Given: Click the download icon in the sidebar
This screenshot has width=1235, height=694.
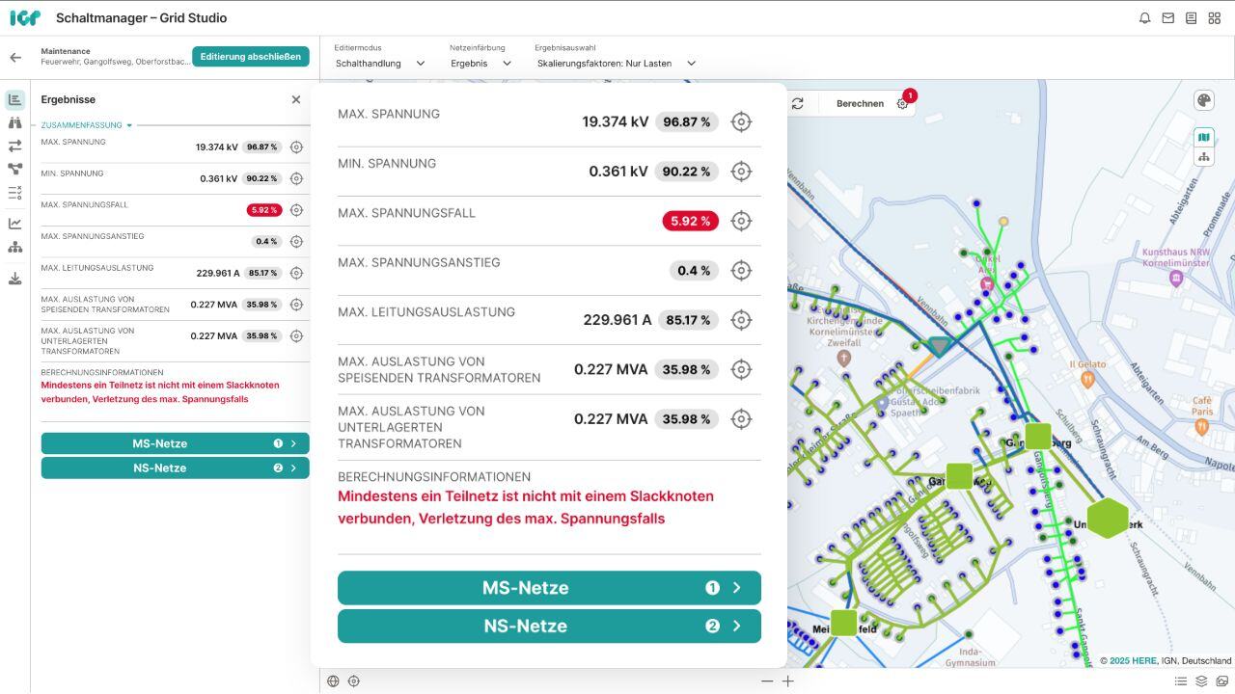Looking at the screenshot, I should (x=15, y=279).
